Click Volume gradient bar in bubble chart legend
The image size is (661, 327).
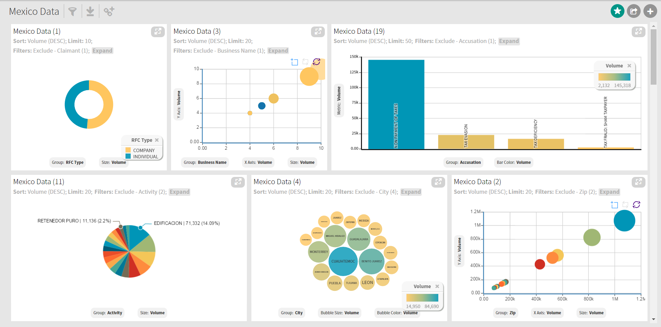422,297
